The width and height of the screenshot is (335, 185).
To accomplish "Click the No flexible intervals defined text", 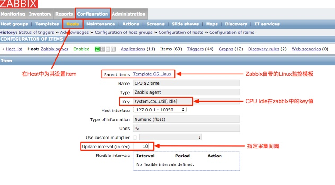I will pyautogui.click(x=165, y=164).
